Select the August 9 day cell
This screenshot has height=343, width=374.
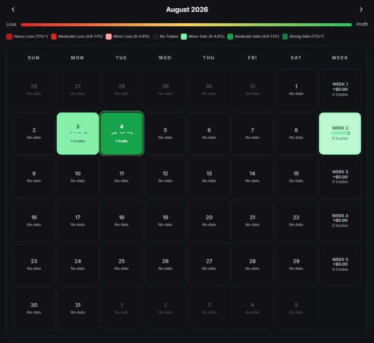tap(34, 177)
